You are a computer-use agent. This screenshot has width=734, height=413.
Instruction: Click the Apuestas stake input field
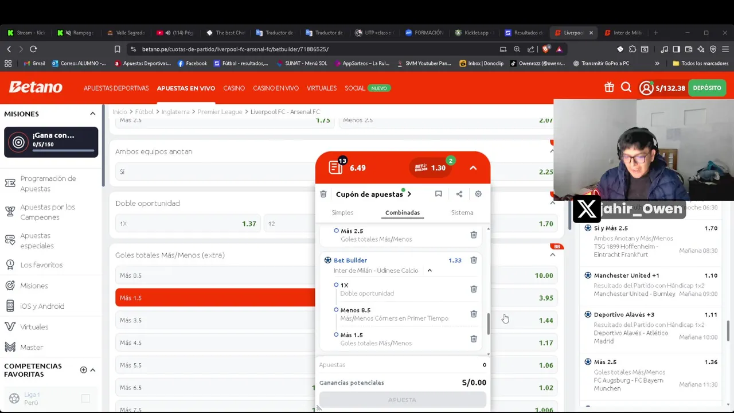(403, 365)
